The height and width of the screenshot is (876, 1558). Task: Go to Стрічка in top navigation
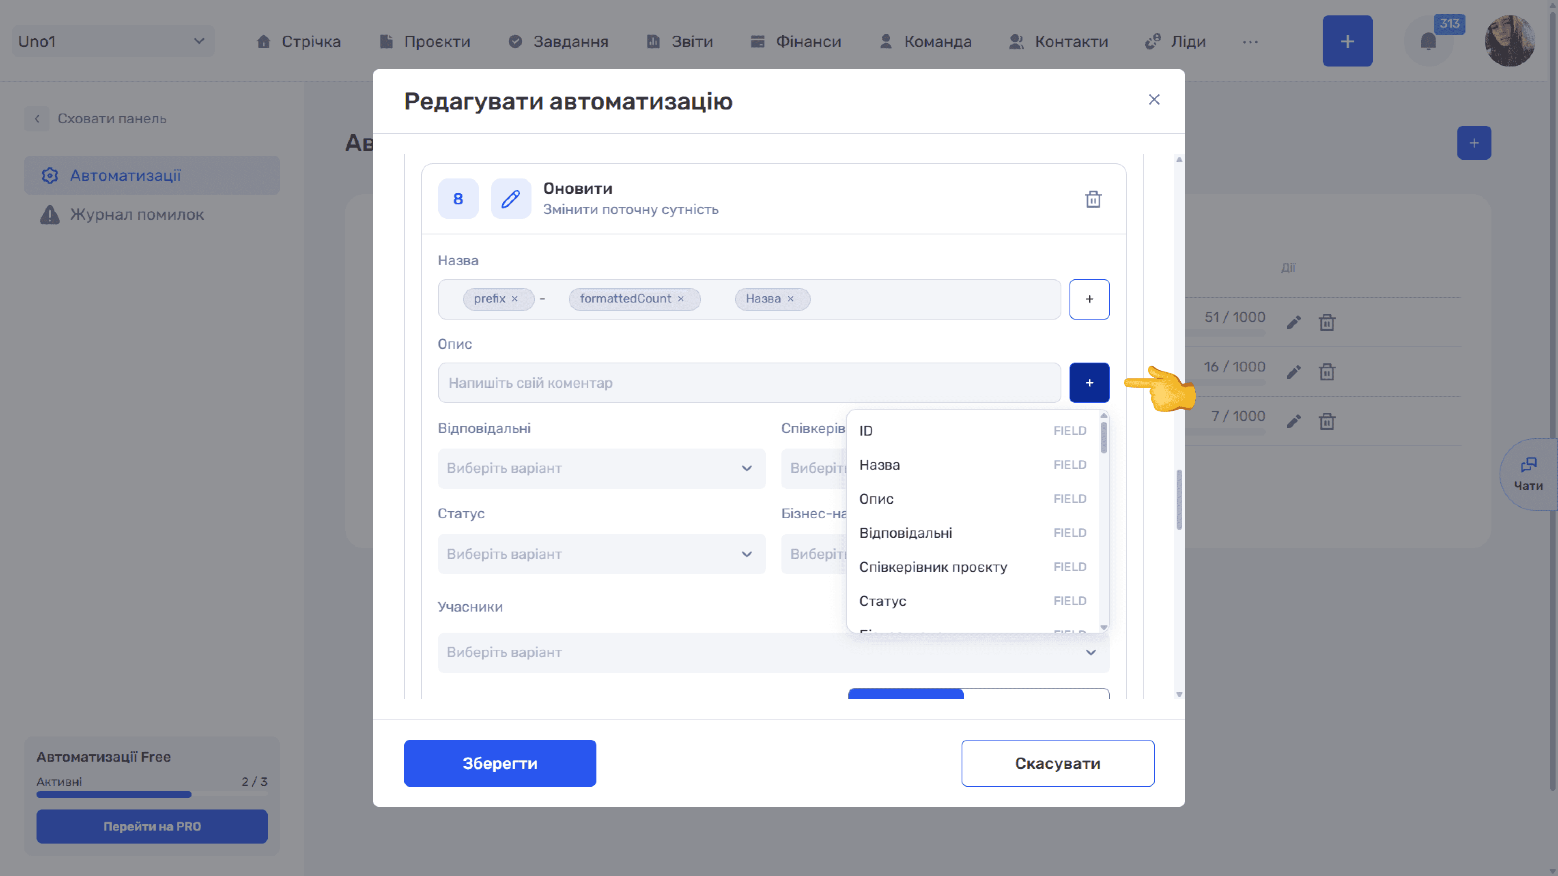(x=298, y=42)
